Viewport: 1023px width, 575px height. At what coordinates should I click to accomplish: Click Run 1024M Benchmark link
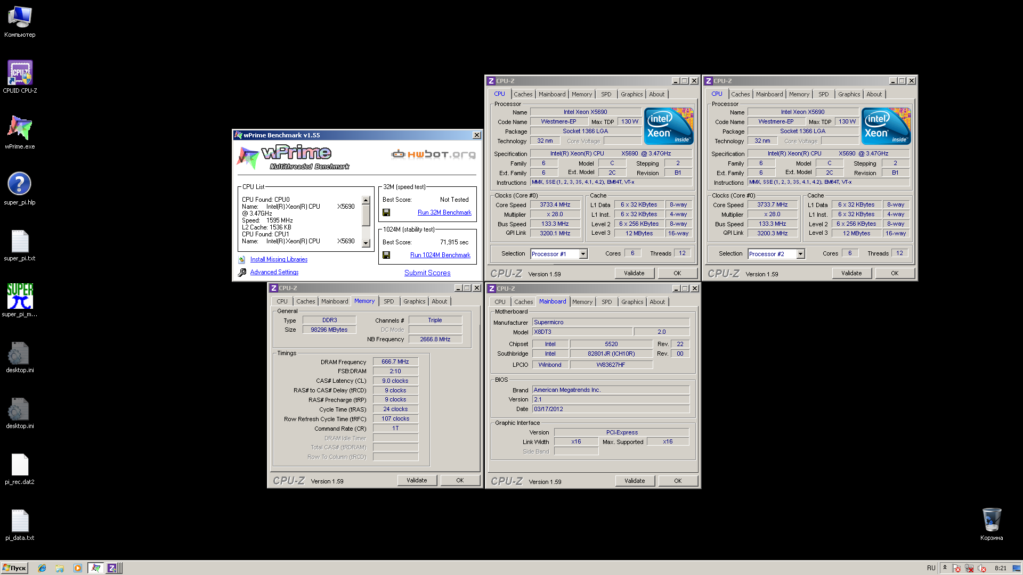point(440,255)
